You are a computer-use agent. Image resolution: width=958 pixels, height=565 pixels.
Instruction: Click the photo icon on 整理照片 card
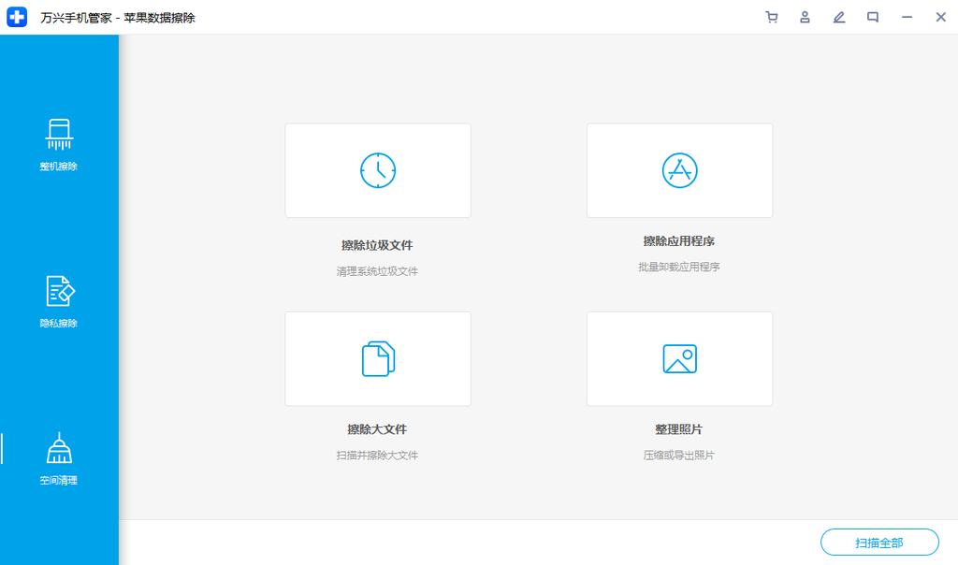(679, 358)
